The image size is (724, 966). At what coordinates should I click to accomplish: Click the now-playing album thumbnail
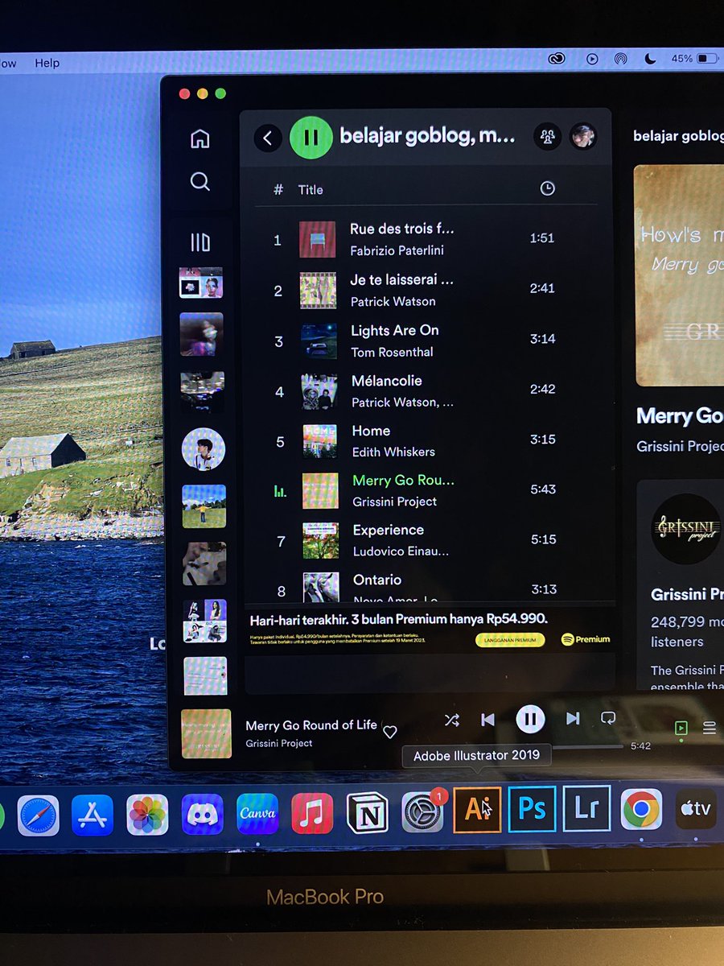(x=206, y=733)
